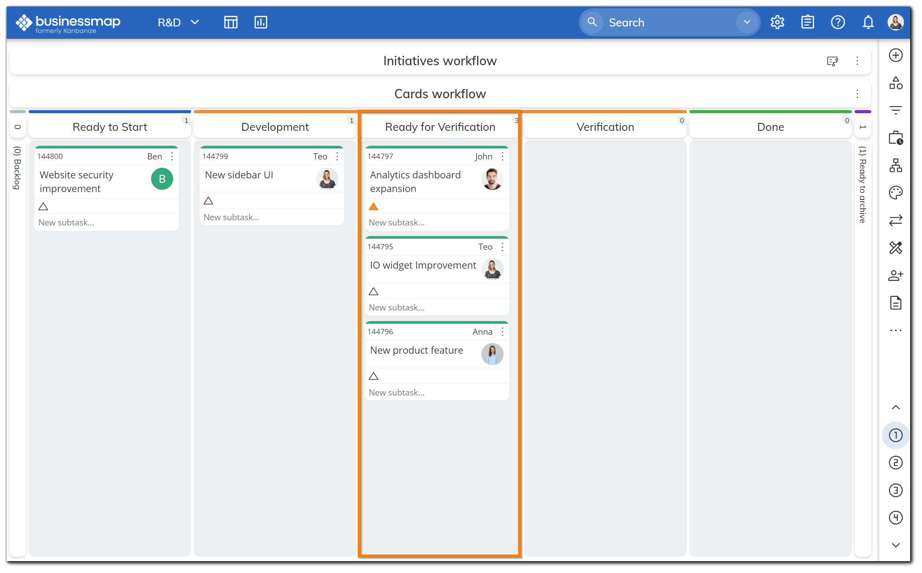Click New subtask field on IO widget card
The image size is (922, 573).
click(396, 307)
